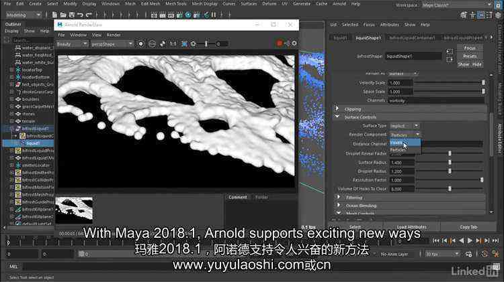Click the Auto Key icon near timeline
The width and height of the screenshot is (504, 282).
click(485, 254)
